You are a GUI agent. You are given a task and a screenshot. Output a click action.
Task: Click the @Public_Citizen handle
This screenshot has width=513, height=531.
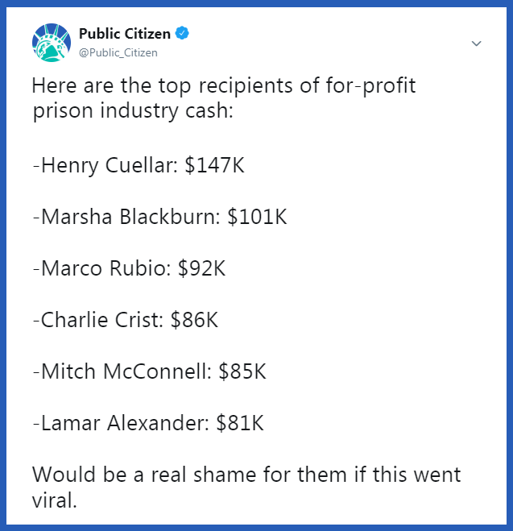click(118, 52)
